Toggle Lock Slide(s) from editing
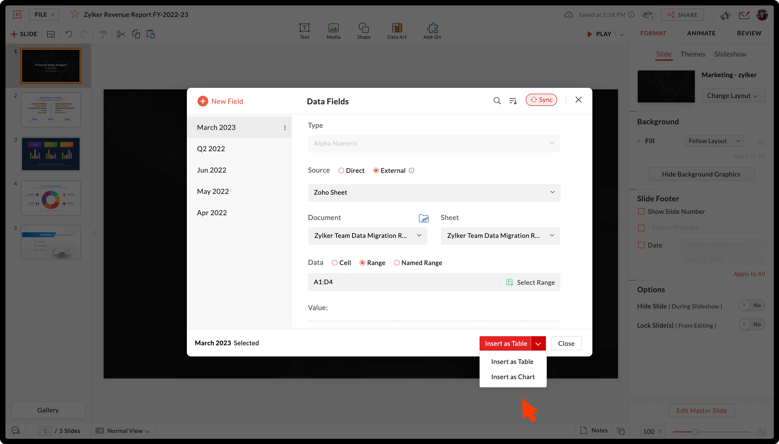Viewport: 779px width, 444px height. coord(751,324)
